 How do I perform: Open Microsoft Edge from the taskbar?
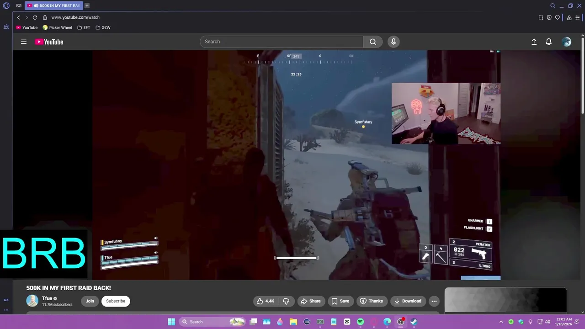[x=387, y=322]
